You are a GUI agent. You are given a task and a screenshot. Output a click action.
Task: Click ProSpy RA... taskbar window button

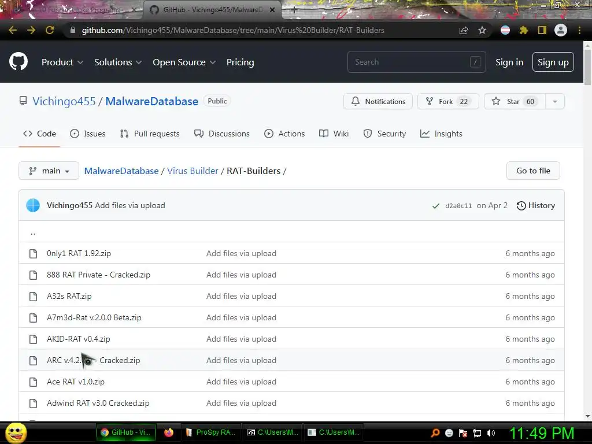[x=211, y=432]
